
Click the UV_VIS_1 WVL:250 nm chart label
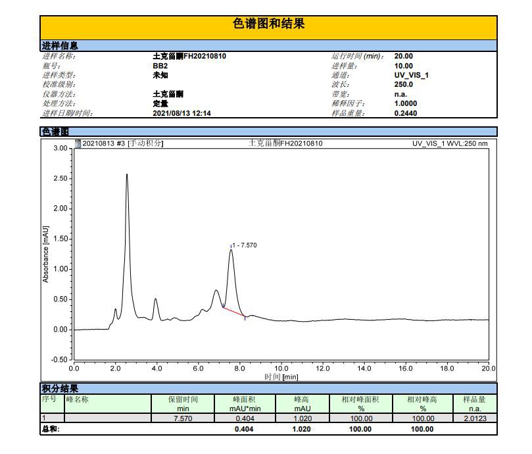coord(450,143)
